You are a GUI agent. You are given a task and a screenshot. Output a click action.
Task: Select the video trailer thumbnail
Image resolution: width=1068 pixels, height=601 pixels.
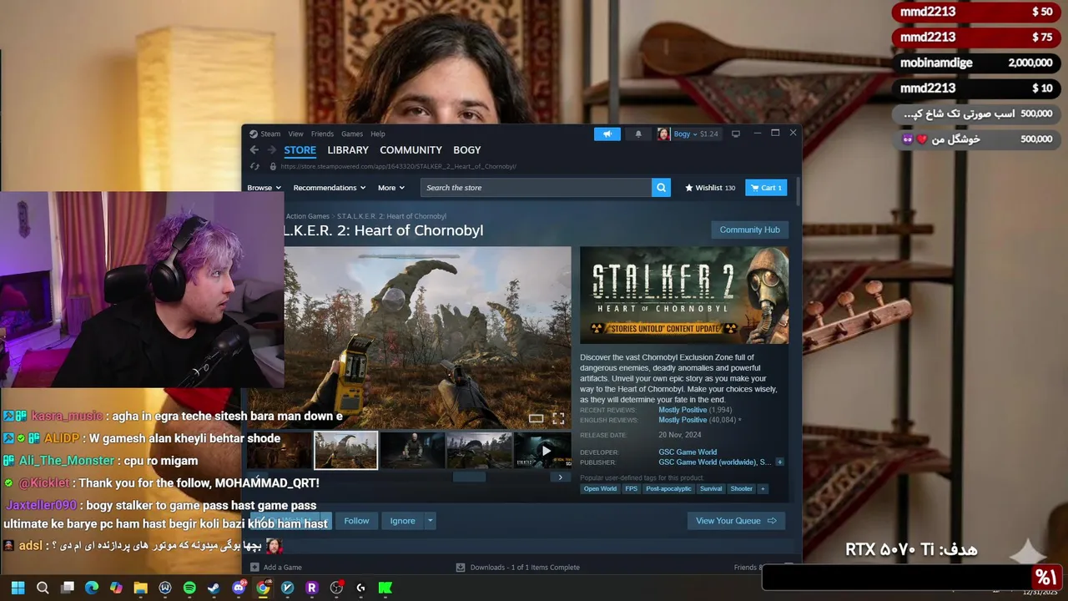pyautogui.click(x=542, y=451)
